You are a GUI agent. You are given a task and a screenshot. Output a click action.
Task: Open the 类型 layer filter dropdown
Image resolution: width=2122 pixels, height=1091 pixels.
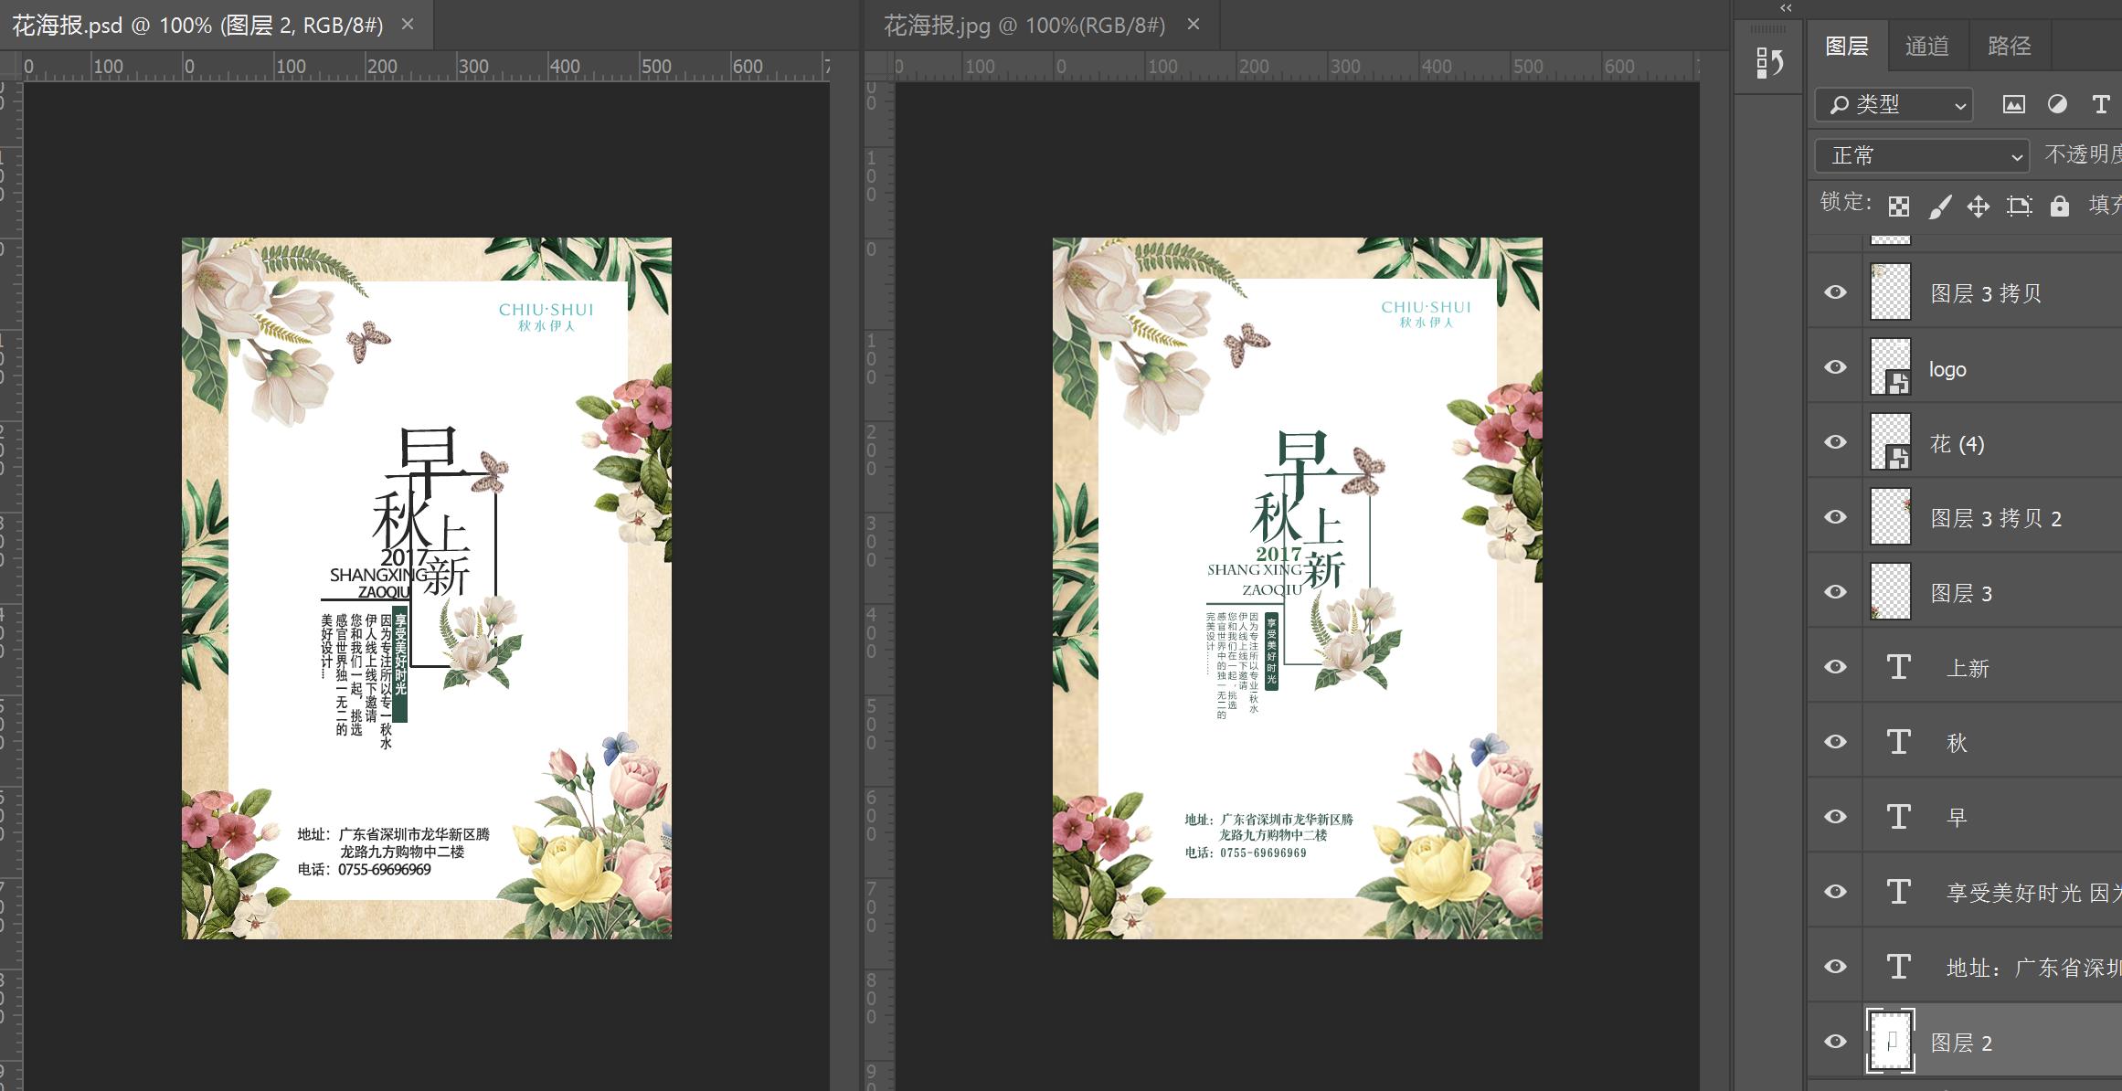coord(1894,105)
